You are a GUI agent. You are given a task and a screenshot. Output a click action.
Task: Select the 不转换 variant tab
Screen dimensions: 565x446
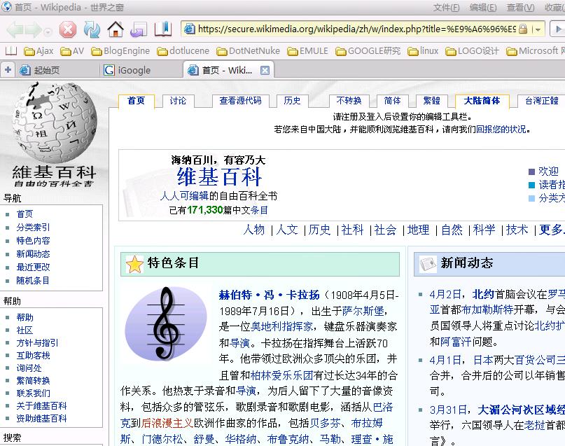click(x=349, y=101)
